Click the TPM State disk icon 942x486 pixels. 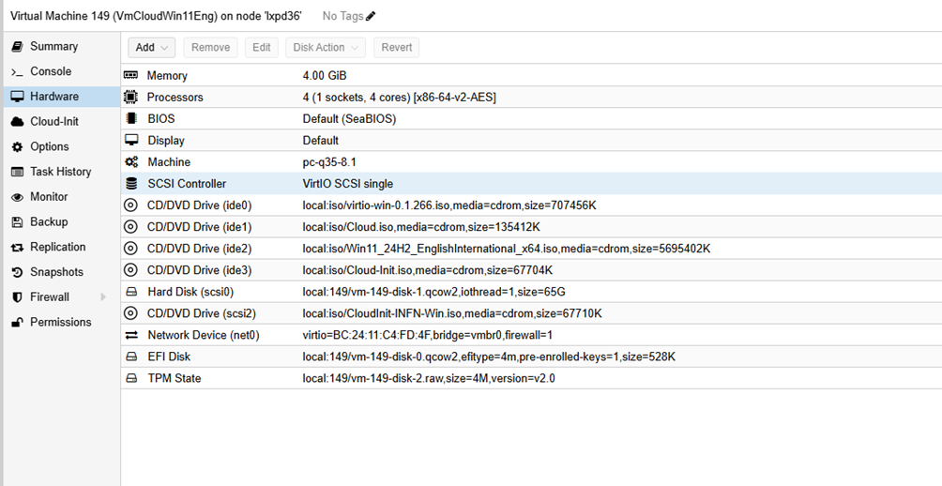[131, 378]
